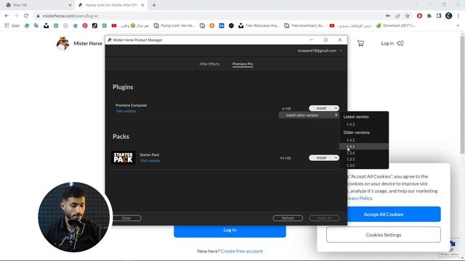Open the Chrome profile avatar
This screenshot has width=465, height=261.
tap(449, 16)
